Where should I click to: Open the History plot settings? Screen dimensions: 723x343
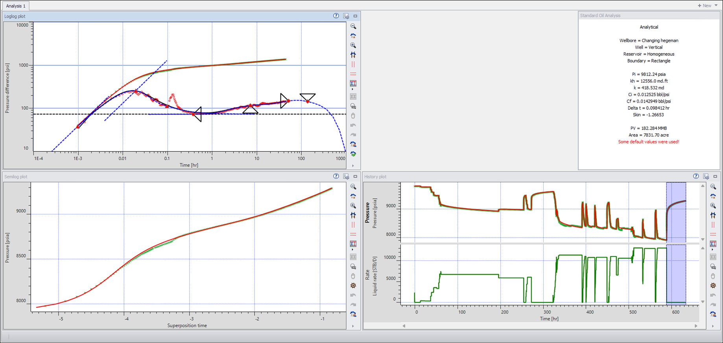pyautogui.click(x=706, y=177)
